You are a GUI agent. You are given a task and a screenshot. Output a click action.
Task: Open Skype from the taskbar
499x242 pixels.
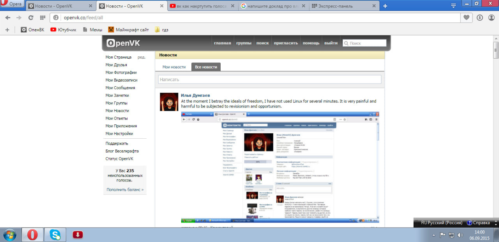(x=55, y=235)
